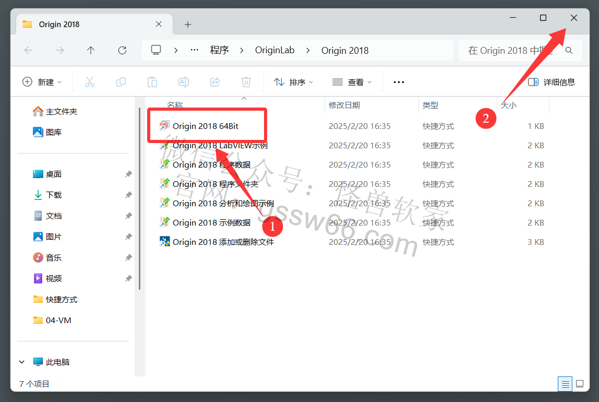Open the 新建 dropdown menu
The image size is (599, 402).
pos(42,82)
